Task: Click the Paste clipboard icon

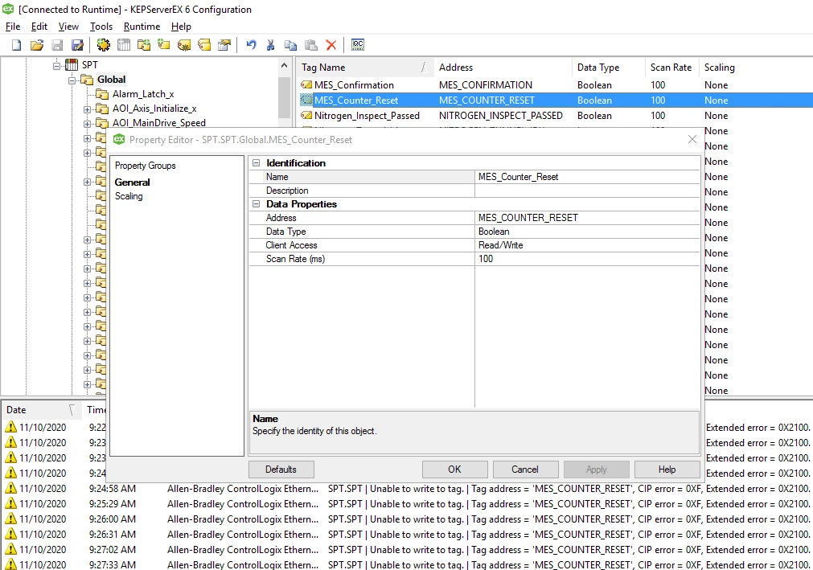Action: pos(310,45)
